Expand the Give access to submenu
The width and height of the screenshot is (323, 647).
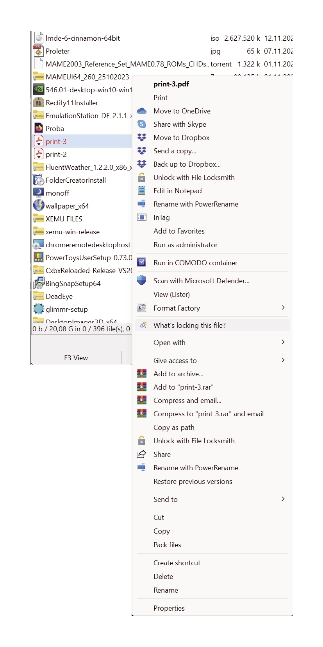(283, 360)
